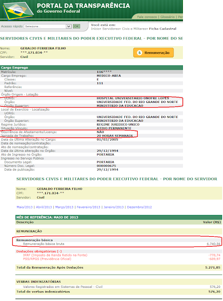Open Glossário link in header

[167, 17]
